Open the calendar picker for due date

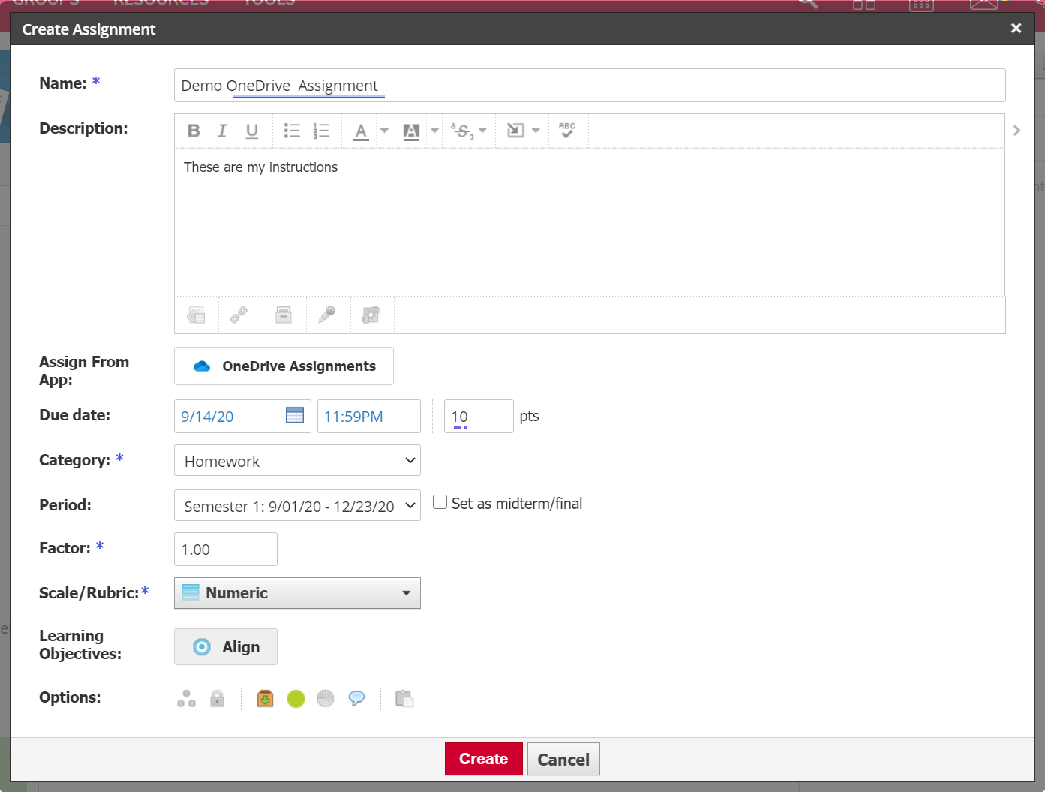tap(295, 415)
